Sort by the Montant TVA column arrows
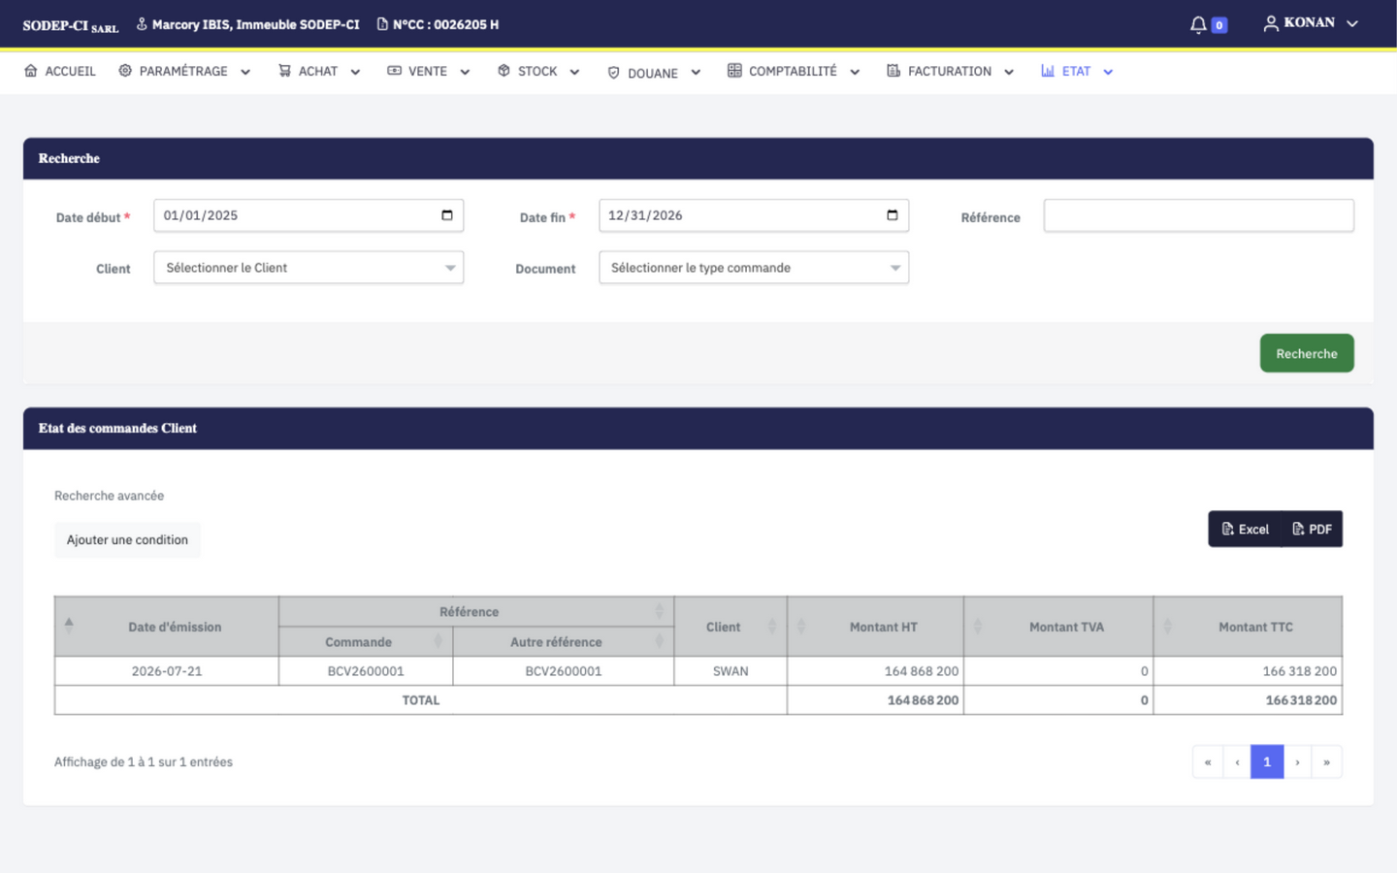Screen dimensions: 1397x873 click(x=978, y=627)
